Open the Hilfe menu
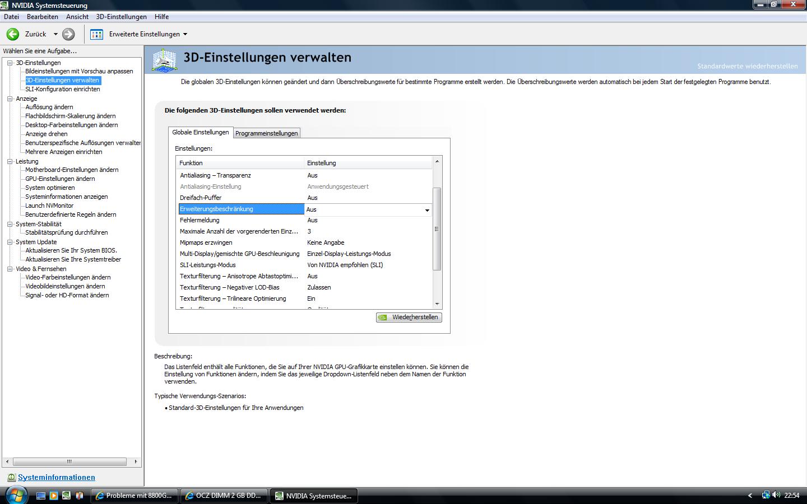Image resolution: width=807 pixels, height=504 pixels. point(161,17)
